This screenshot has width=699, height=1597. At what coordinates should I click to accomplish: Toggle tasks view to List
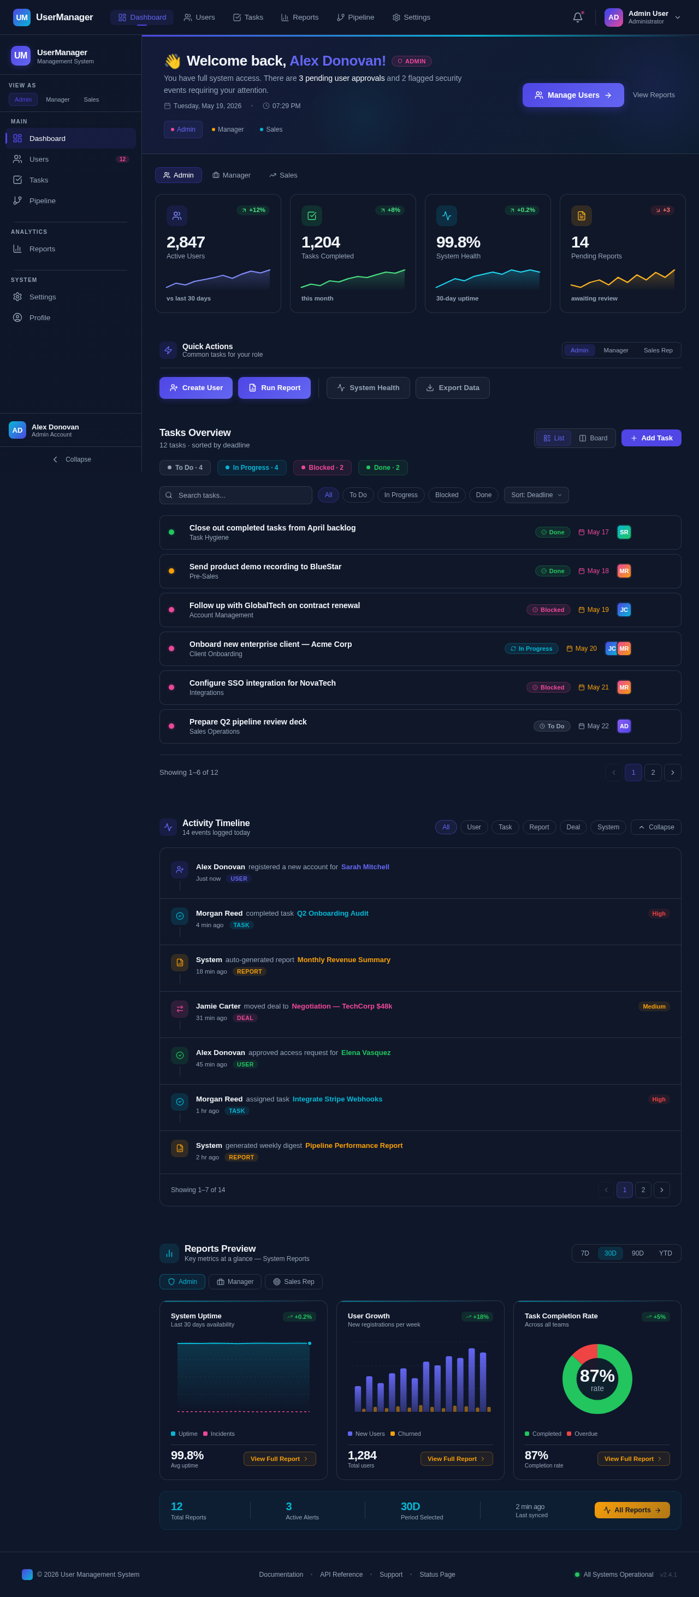pos(553,438)
